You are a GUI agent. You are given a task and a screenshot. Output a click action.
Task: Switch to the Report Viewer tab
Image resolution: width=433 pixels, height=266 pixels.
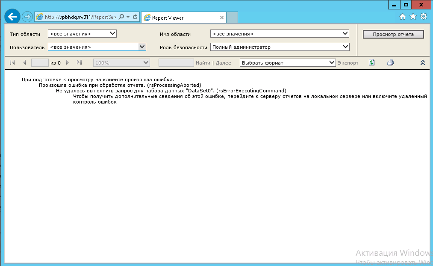click(180, 18)
